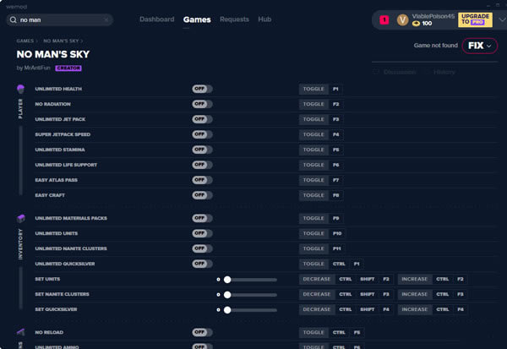Enable the Unlimited Health toggle
The width and height of the screenshot is (507, 349).
tap(202, 89)
